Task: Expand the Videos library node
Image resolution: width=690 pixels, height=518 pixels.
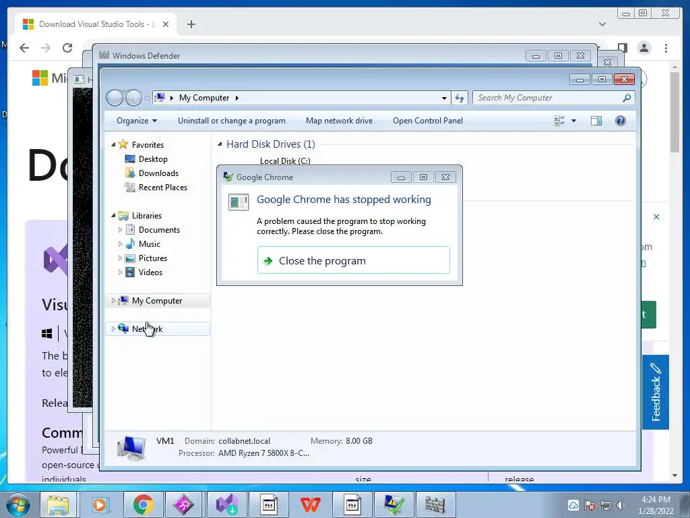Action: coord(120,272)
